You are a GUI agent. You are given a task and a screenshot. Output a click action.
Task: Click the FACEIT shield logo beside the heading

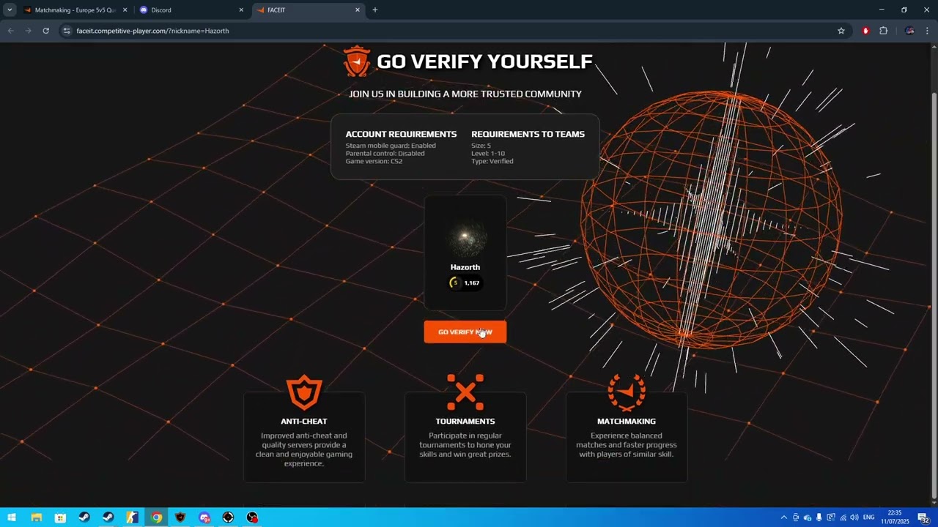357,61
